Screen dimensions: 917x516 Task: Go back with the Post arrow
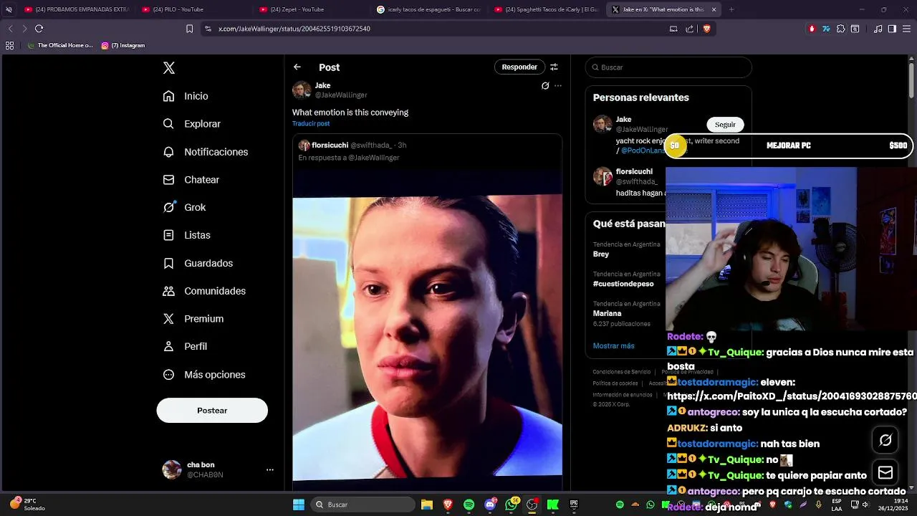297,67
